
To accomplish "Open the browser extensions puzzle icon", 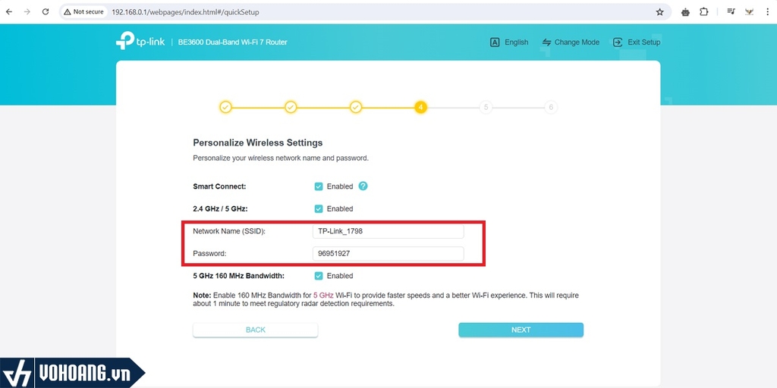I will [x=703, y=12].
